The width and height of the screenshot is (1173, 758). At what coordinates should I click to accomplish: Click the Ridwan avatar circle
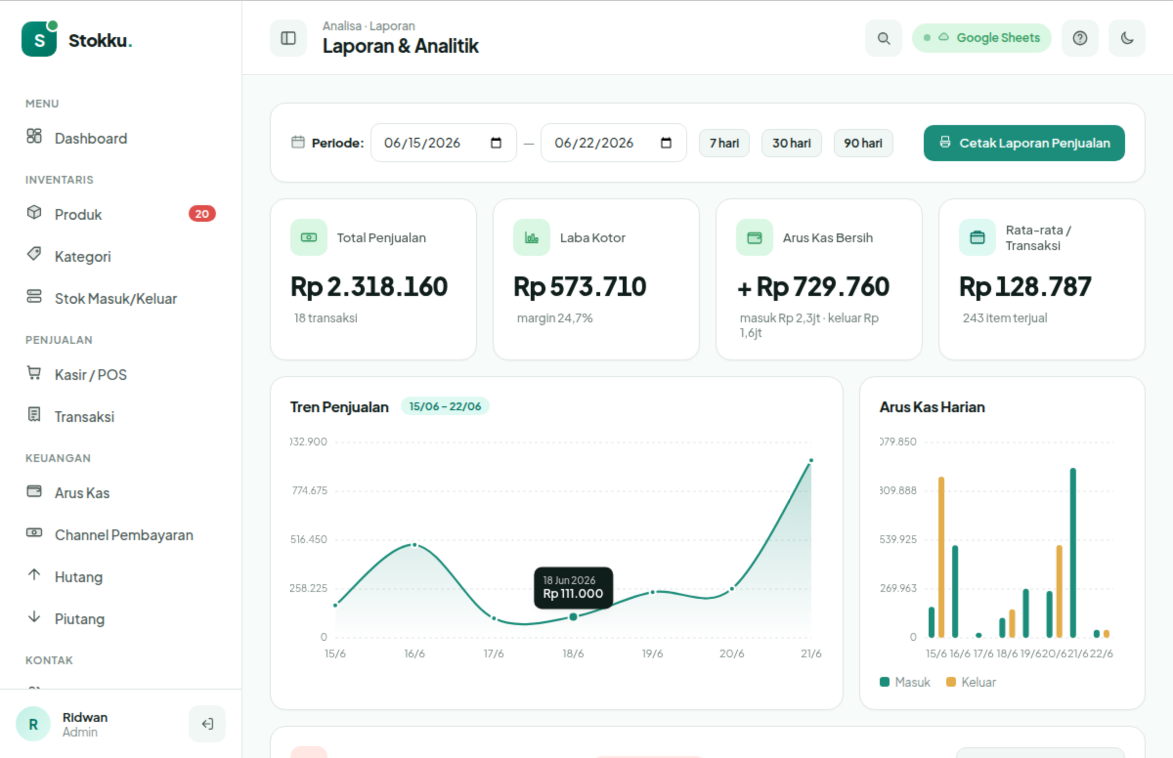33,724
